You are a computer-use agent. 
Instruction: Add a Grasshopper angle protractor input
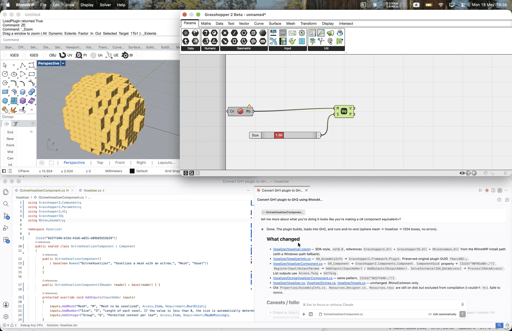(x=273, y=41)
